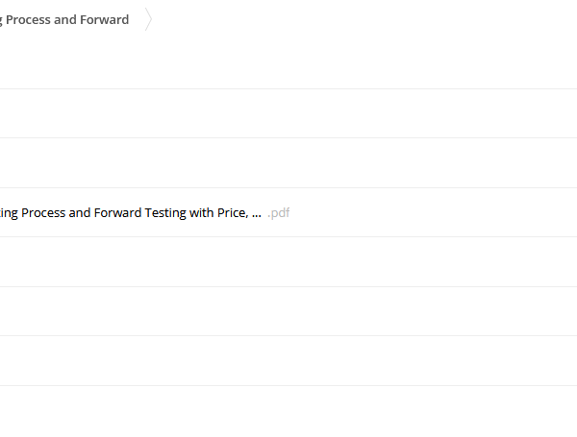This screenshot has width=577, height=437.
Task: Click far right end of the PDF file row
Action: 560,212
